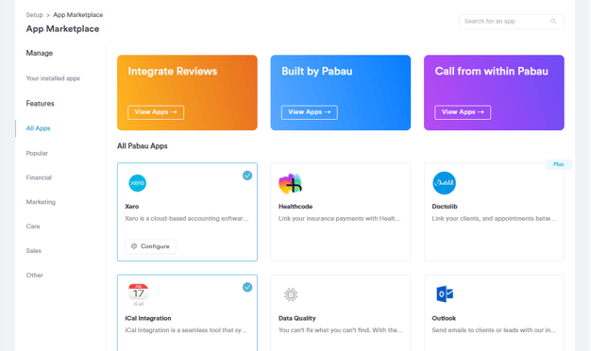Click App Marketplace breadcrumb
This screenshot has width=591, height=351.
(x=78, y=15)
